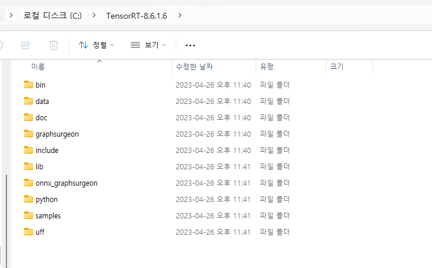Open the bin folder icon

(x=29, y=85)
